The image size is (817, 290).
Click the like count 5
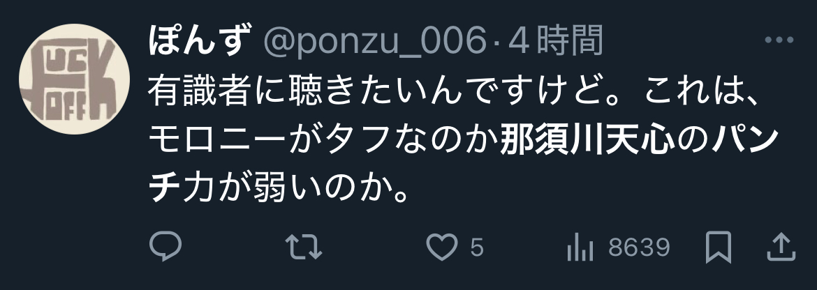pos(477,247)
